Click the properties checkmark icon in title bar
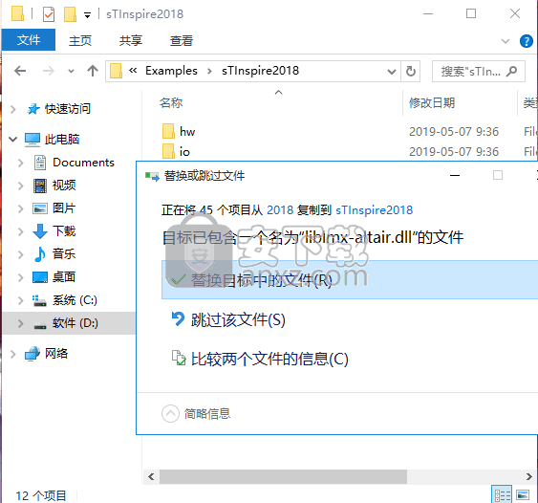The width and height of the screenshot is (538, 503). click(x=49, y=14)
